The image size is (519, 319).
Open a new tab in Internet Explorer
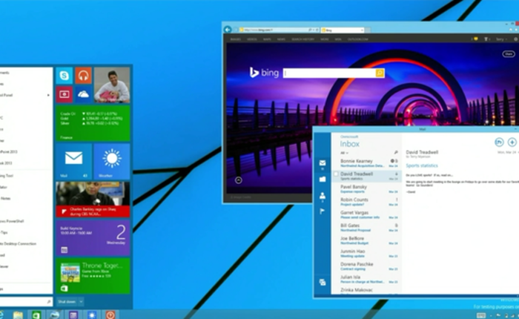tap(368, 30)
